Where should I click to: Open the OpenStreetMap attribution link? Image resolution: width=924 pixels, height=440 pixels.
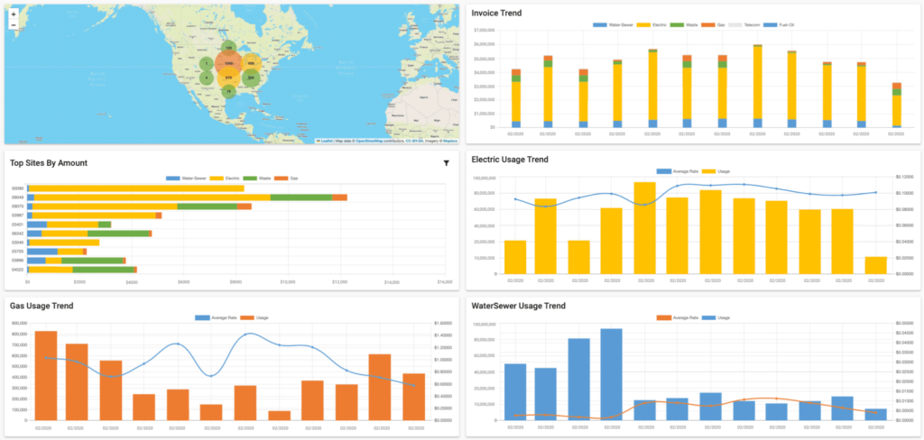click(369, 141)
